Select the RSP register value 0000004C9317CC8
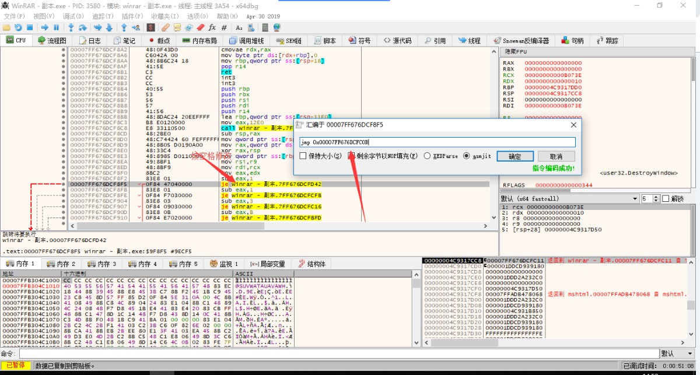 pos(553,93)
